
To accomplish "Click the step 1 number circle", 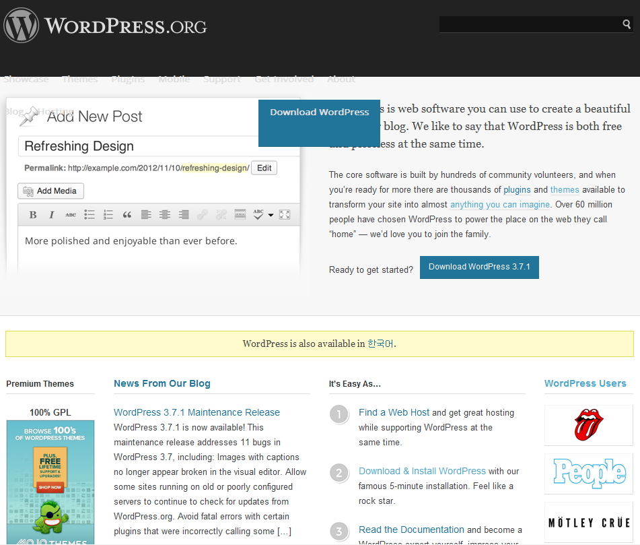I will point(339,415).
